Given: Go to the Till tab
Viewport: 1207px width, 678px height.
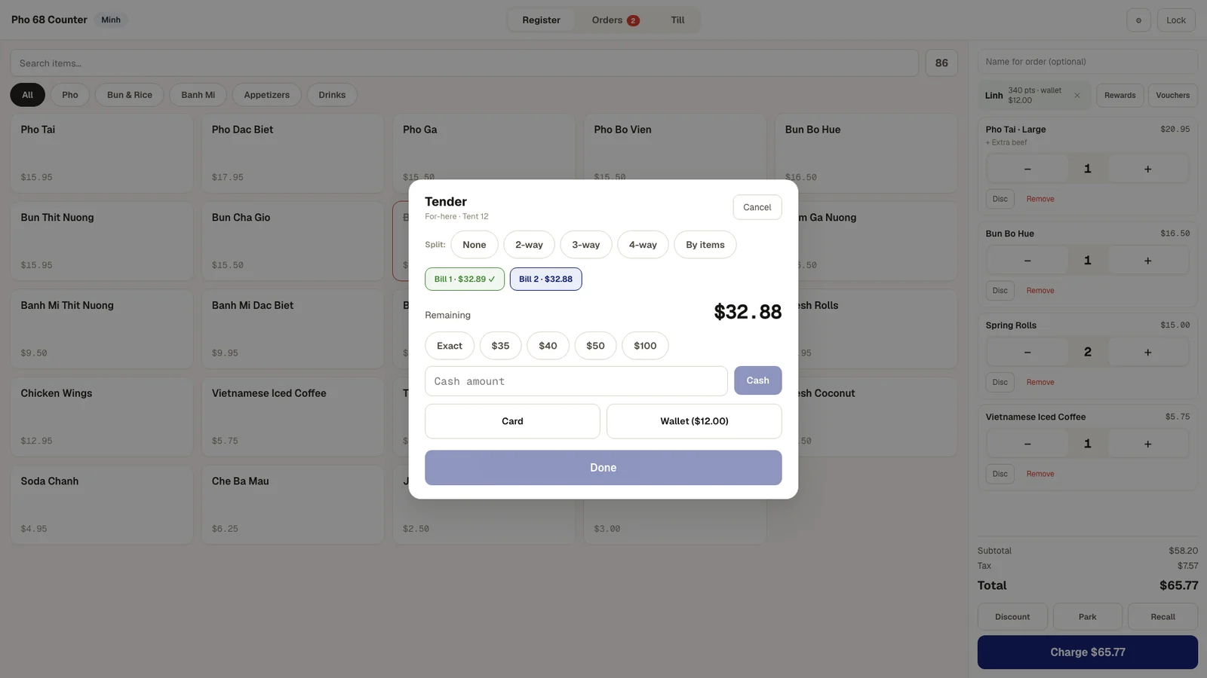Looking at the screenshot, I should [x=678, y=20].
